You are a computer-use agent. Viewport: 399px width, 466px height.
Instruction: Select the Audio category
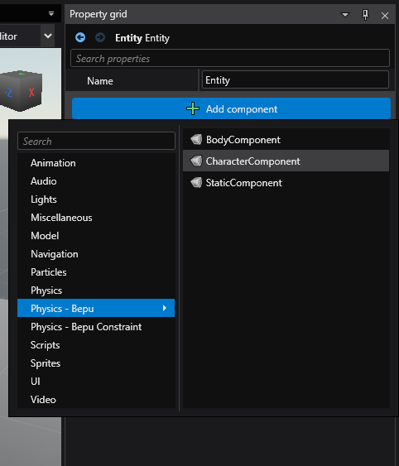point(96,181)
